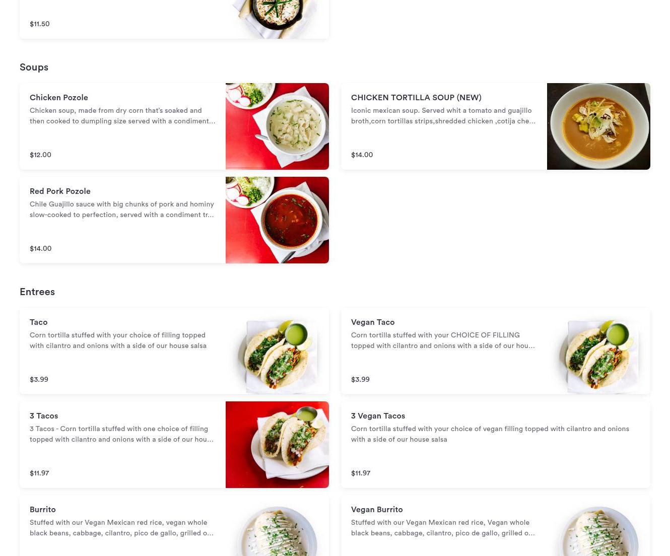The width and height of the screenshot is (670, 556).
Task: Click the Vegan Taco description text
Action: tap(443, 340)
